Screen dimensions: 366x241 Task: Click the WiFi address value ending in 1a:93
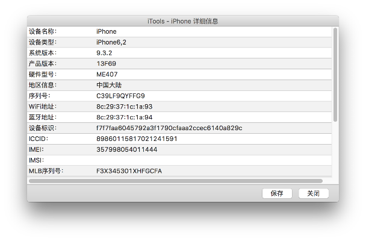pyautogui.click(x=124, y=107)
